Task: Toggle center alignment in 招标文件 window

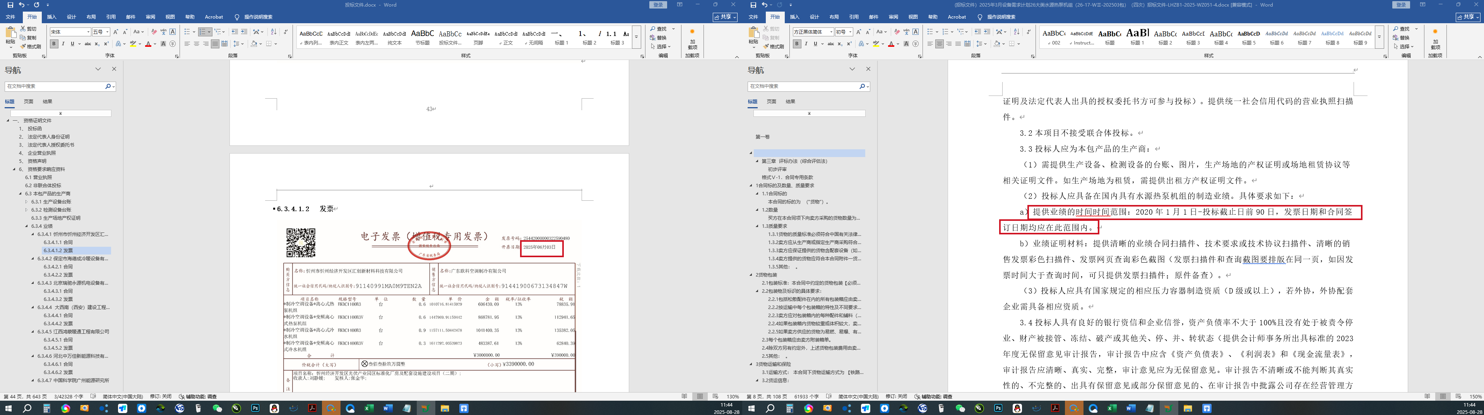Action: tap(940, 44)
